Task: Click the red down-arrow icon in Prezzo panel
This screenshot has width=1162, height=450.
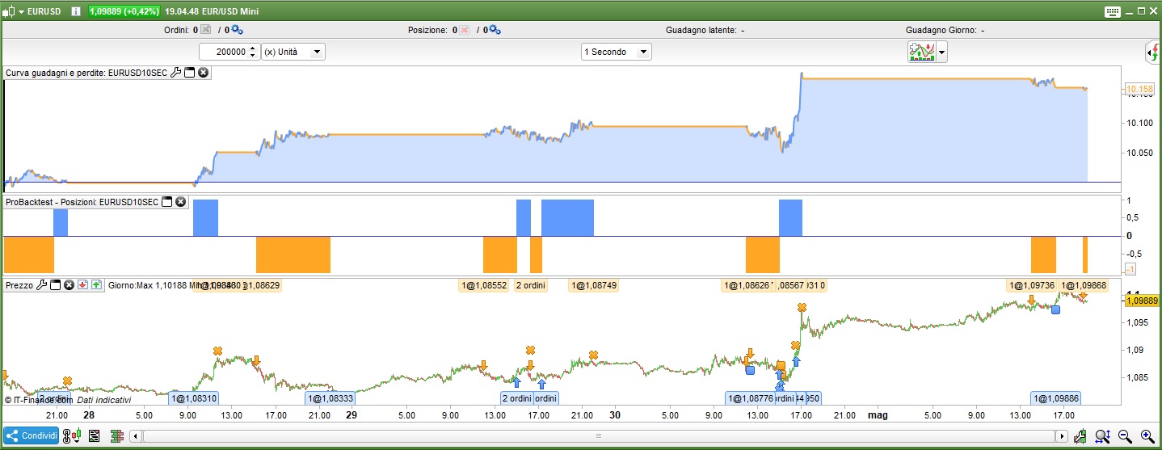Action: (x=82, y=285)
